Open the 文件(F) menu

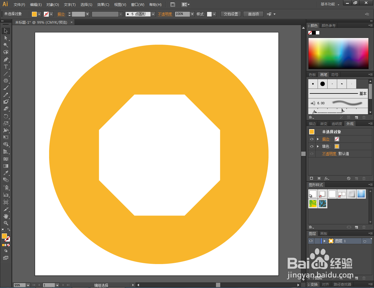[19, 5]
